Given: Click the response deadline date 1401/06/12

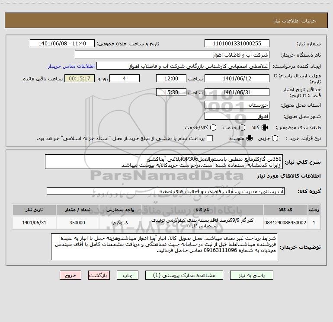Looking at the screenshot, I should click(x=237, y=78).
